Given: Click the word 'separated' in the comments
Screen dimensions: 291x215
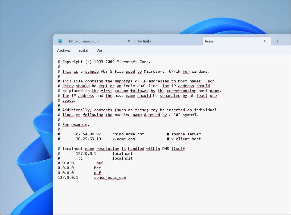Looking at the screenshot, I should 170,95.
